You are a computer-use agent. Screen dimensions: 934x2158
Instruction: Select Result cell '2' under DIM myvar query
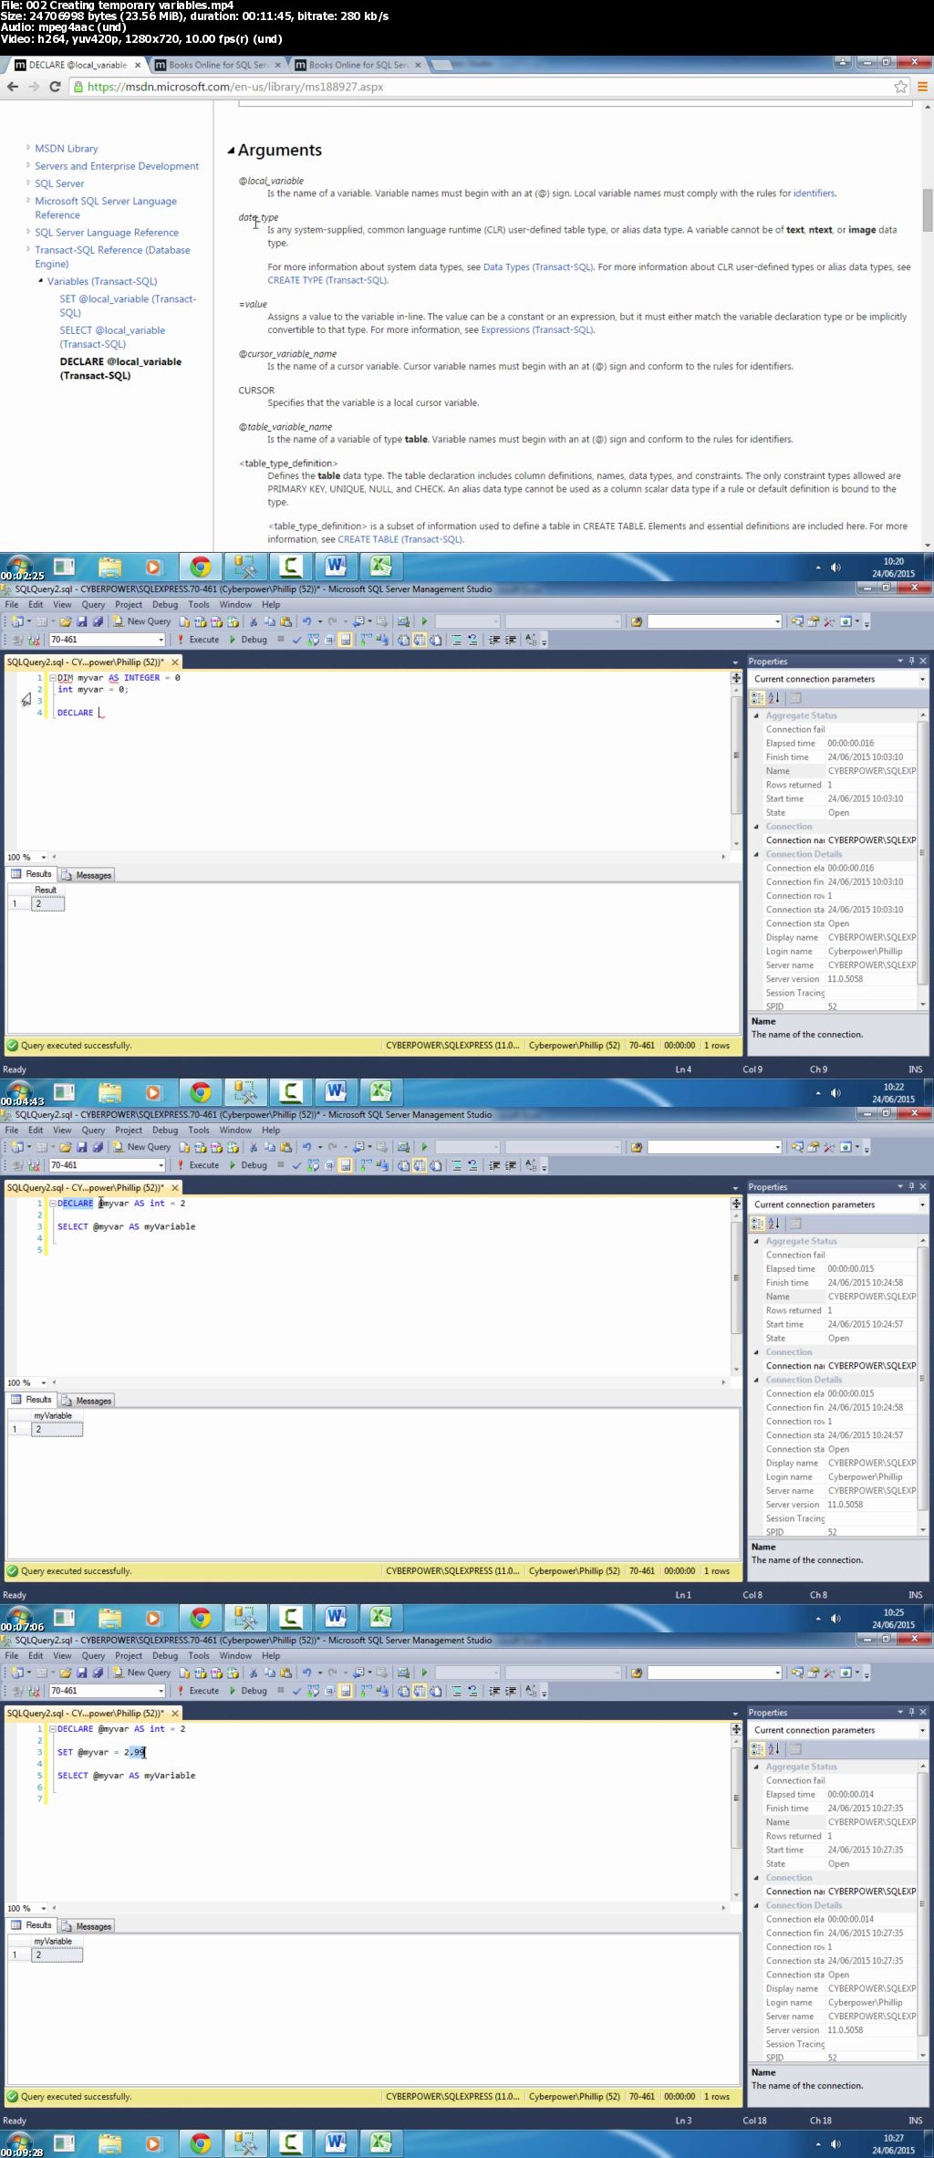coord(47,903)
